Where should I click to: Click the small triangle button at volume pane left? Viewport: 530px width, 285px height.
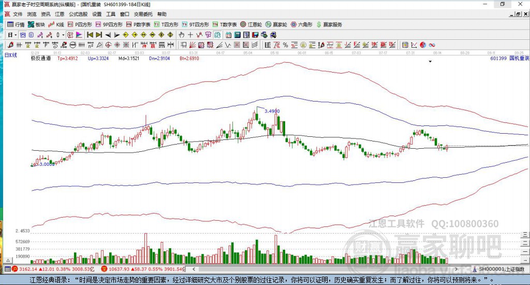(8, 260)
